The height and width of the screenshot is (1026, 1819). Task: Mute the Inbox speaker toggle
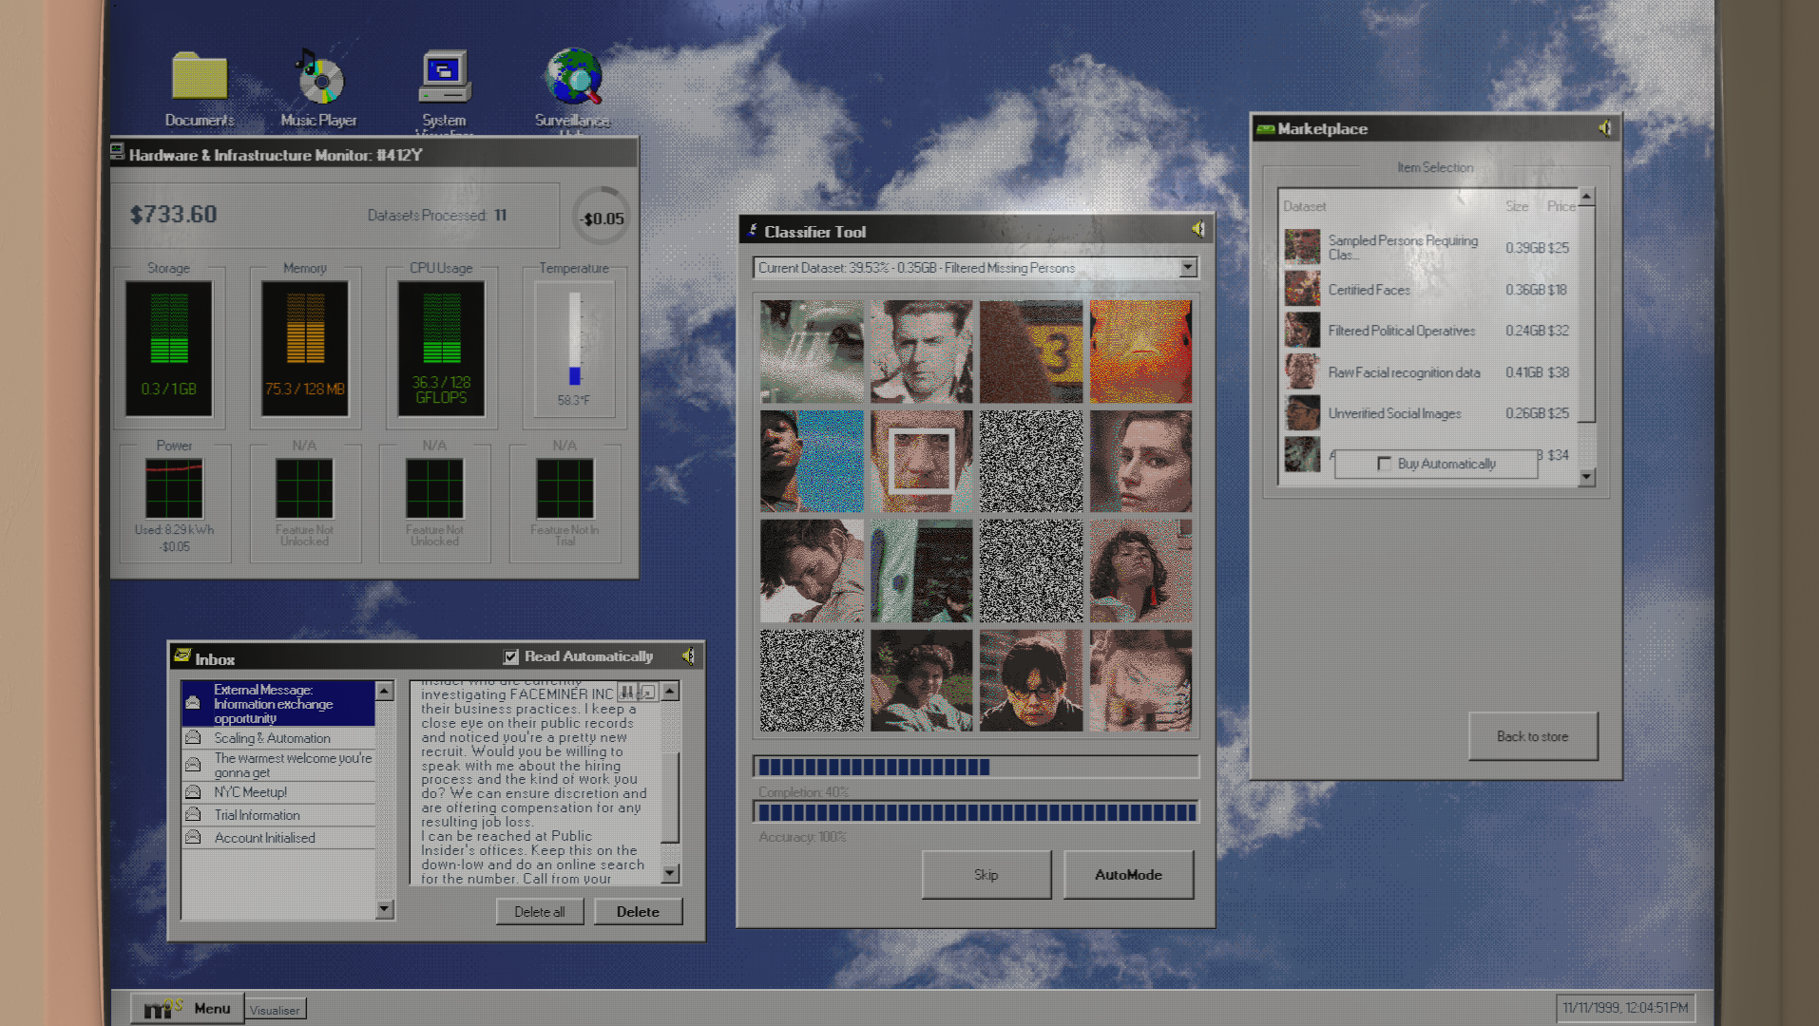pos(688,655)
